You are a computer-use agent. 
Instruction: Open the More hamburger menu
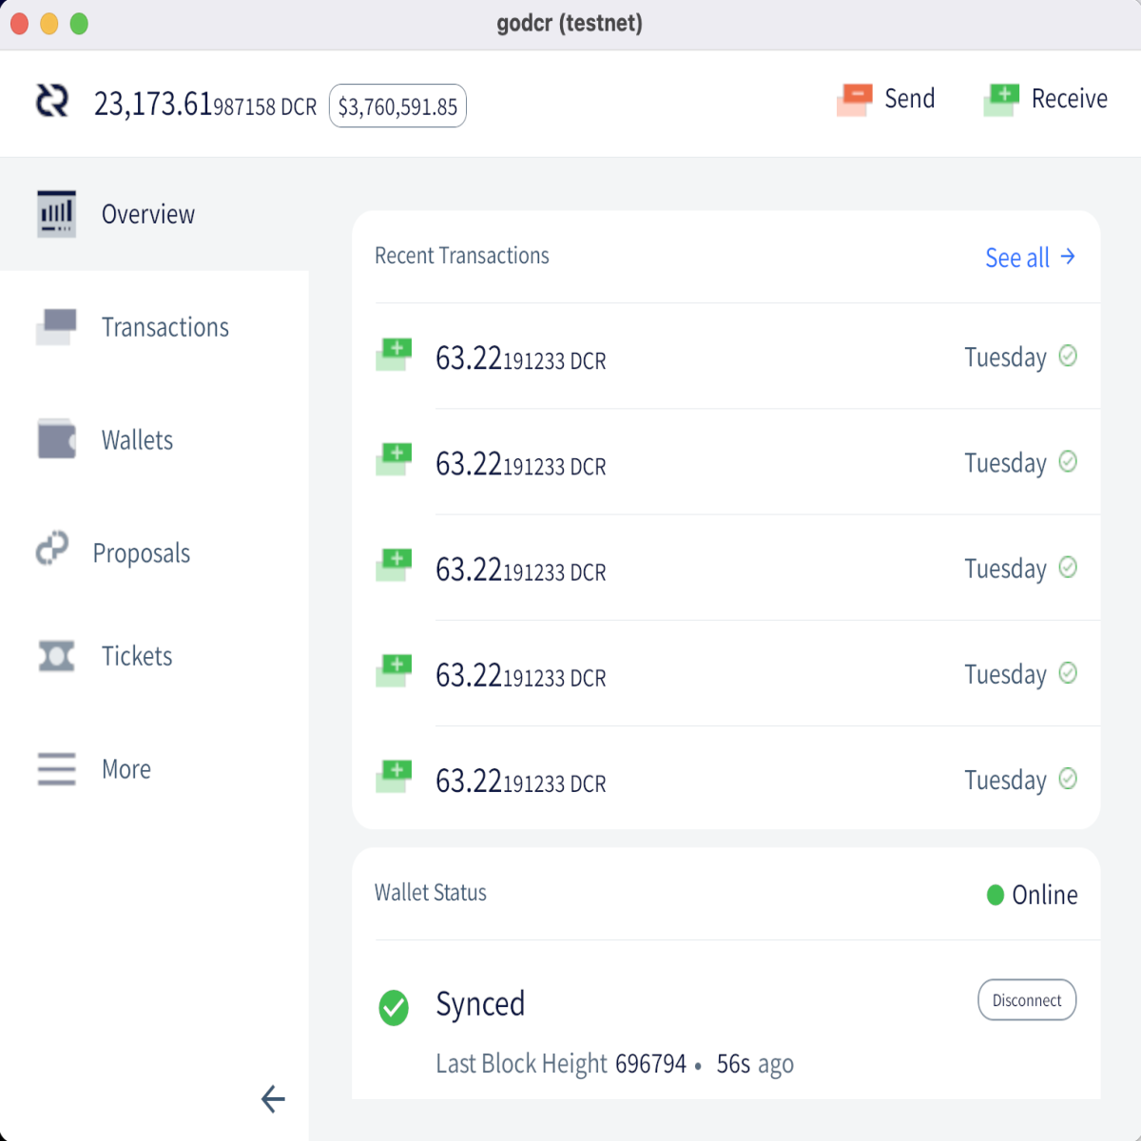point(56,768)
